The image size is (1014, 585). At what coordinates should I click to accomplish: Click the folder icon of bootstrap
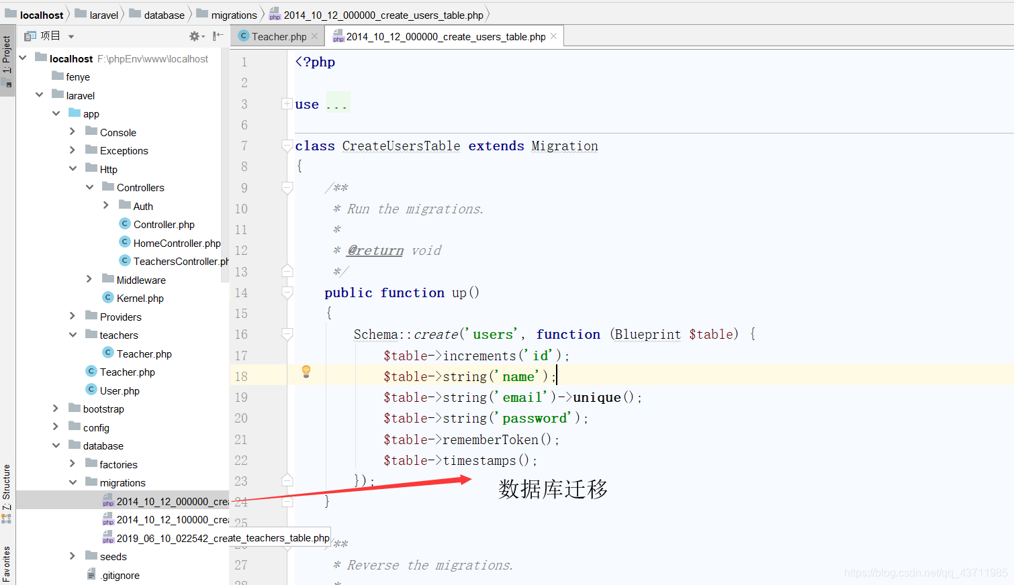click(75, 408)
